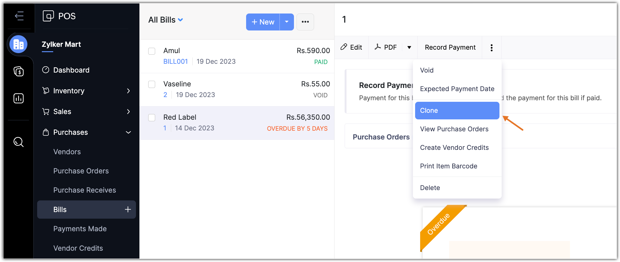Image resolution: width=620 pixels, height=262 pixels.
Task: Click the Record Payment button
Action: [450, 47]
